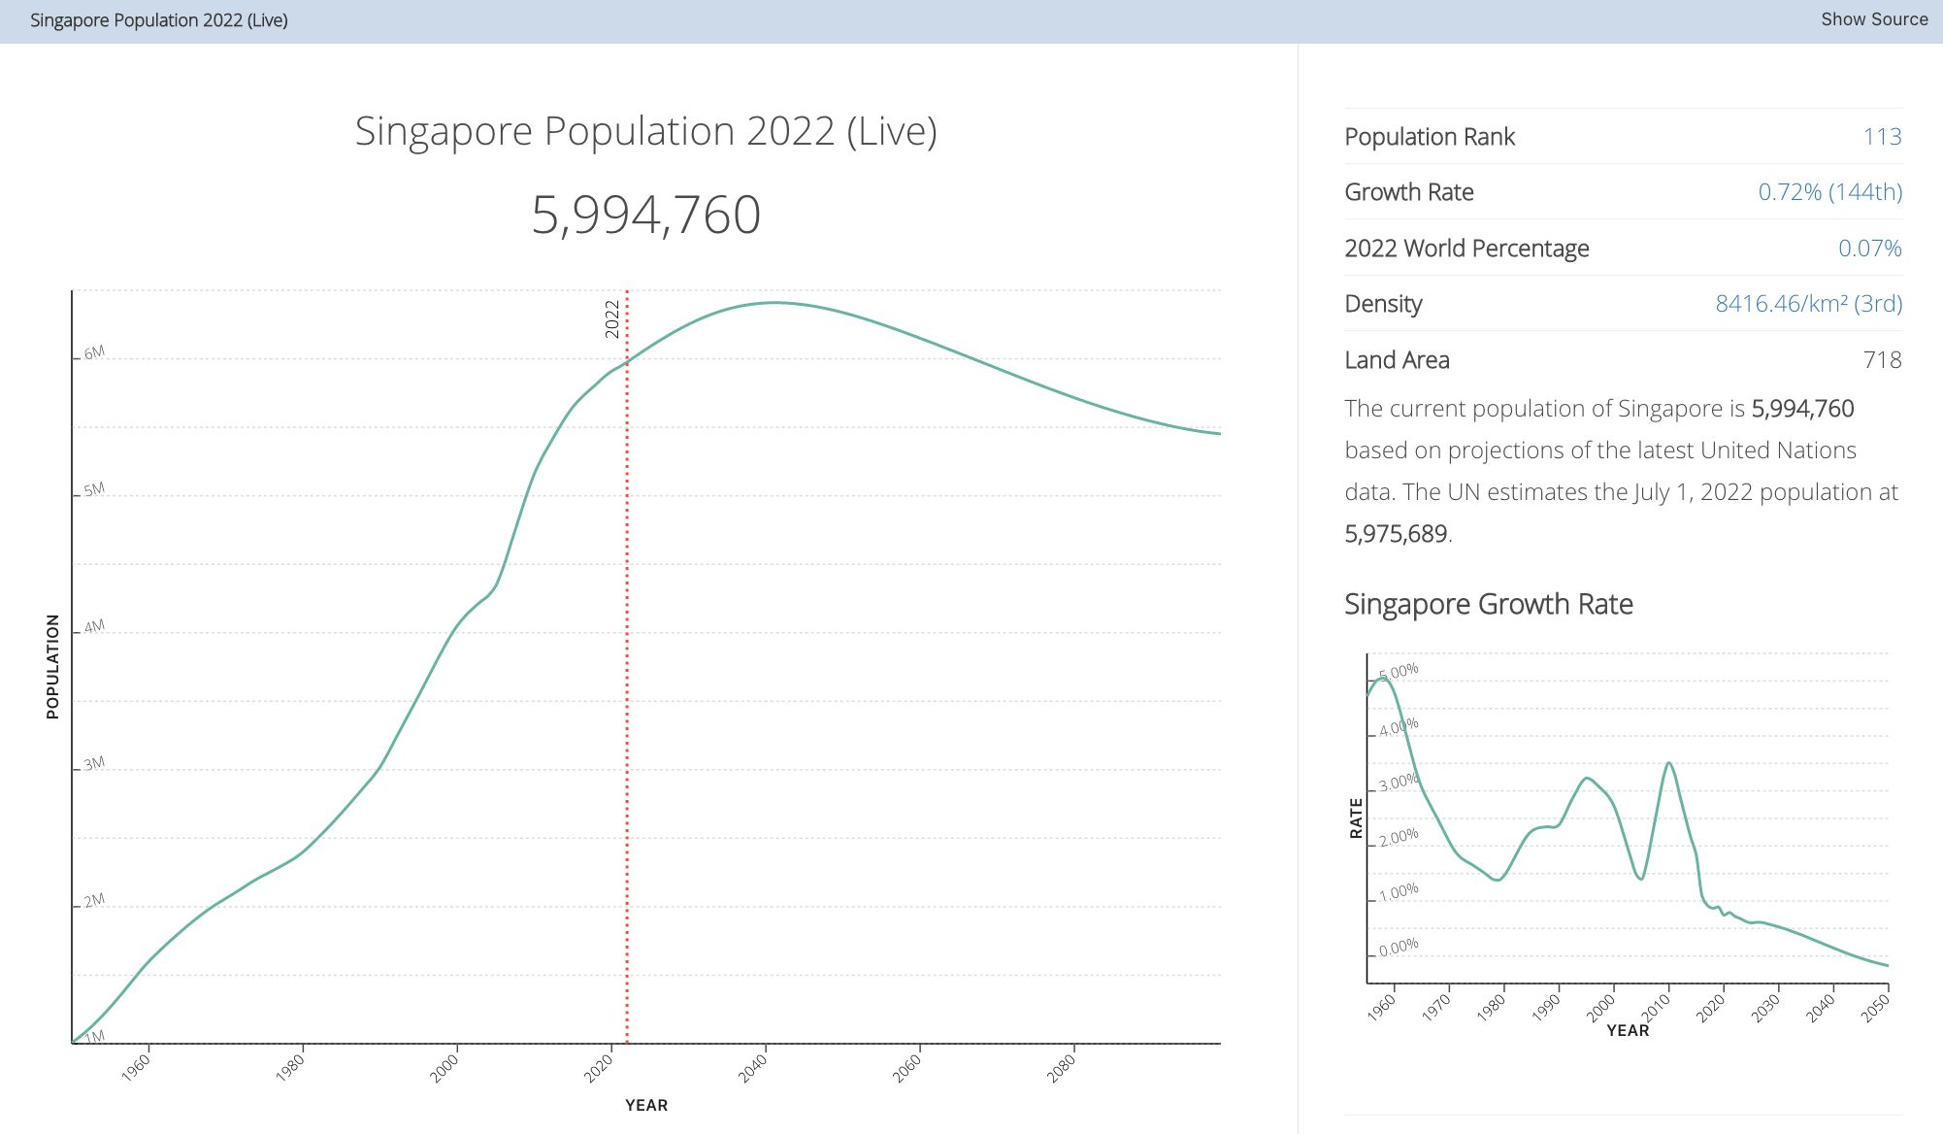The height and width of the screenshot is (1134, 1943).
Task: Click the 2040 tick on population chart
Action: (754, 1068)
